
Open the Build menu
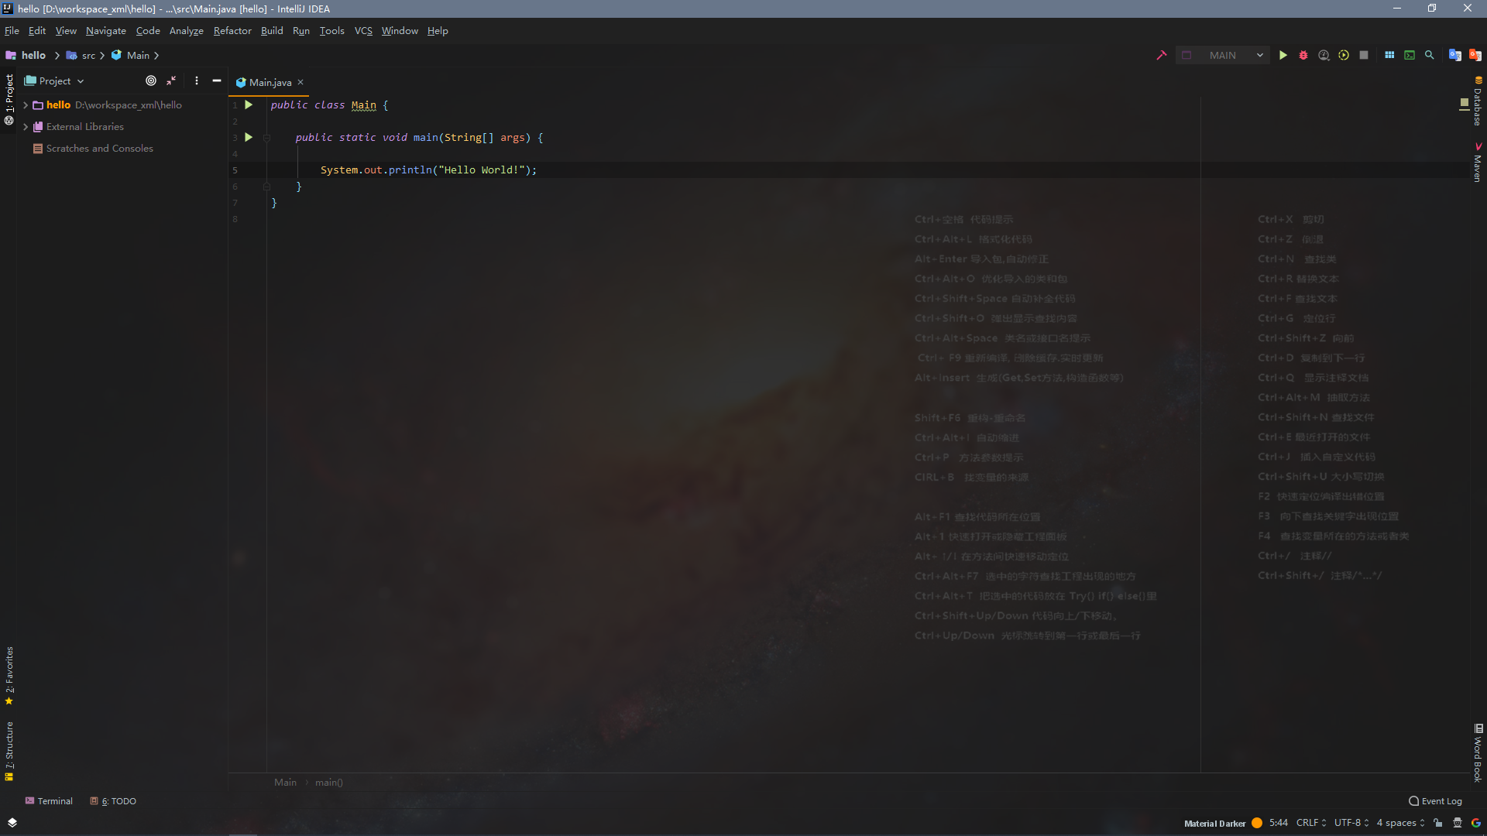pos(272,31)
